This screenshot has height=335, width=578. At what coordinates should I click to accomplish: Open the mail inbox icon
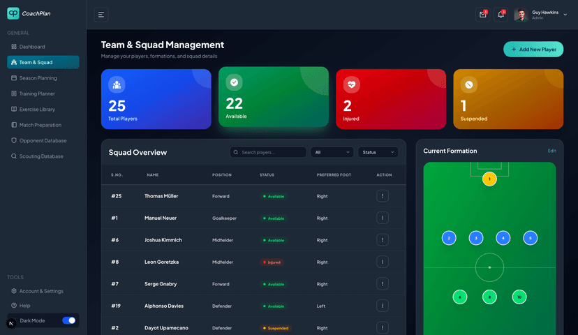tap(482, 15)
